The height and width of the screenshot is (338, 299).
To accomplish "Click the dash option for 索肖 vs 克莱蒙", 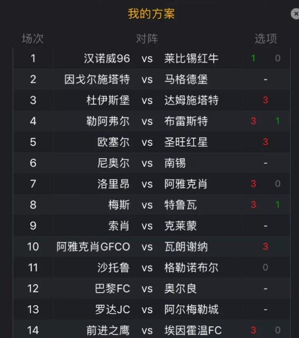I will click(x=266, y=226).
